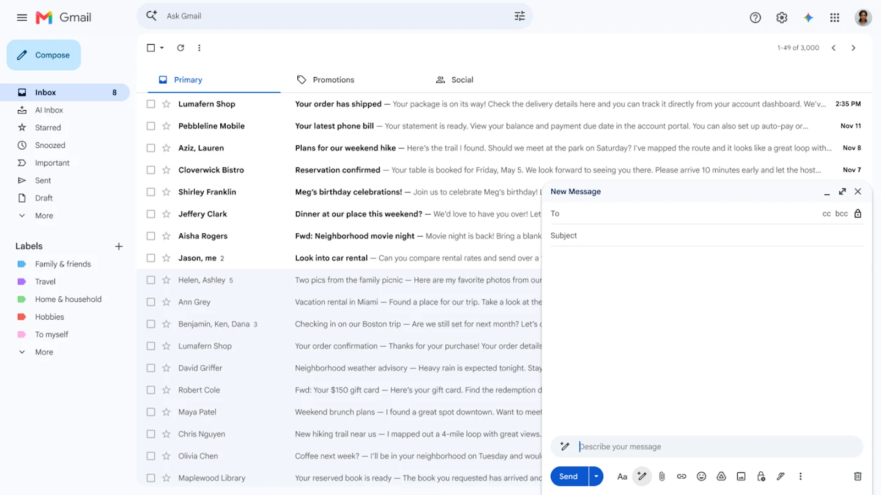
Task: Discard the draft with the trash icon
Action: pyautogui.click(x=858, y=477)
